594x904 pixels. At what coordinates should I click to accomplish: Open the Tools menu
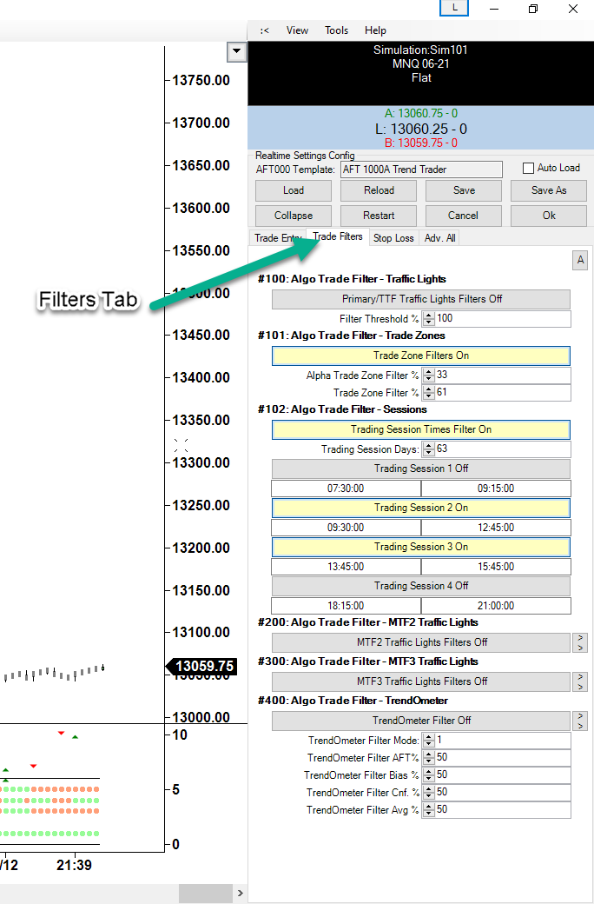pos(336,30)
